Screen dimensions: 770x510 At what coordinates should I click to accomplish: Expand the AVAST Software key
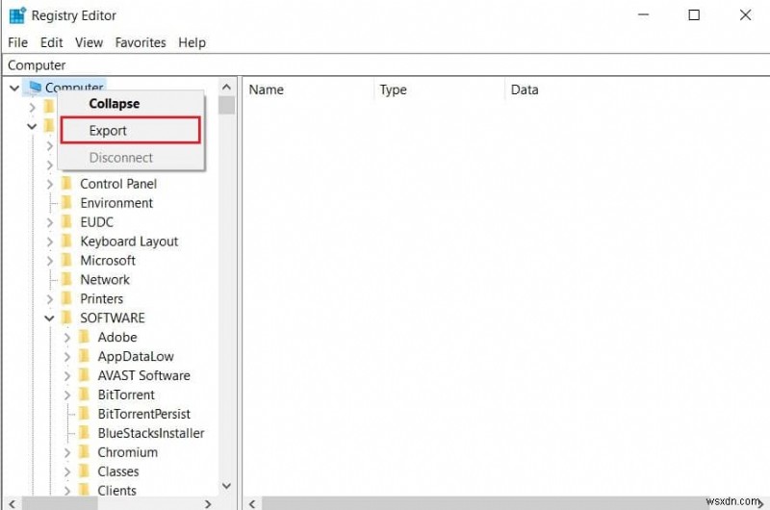click(x=67, y=375)
